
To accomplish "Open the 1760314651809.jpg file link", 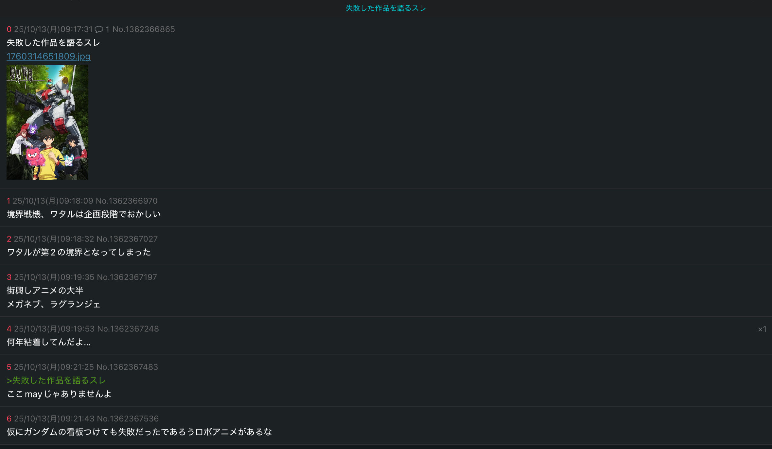I will pos(48,56).
